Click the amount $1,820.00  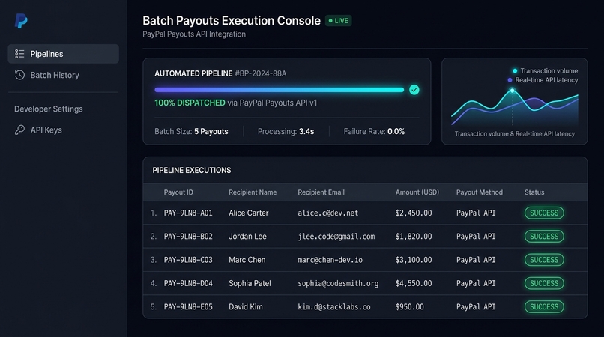coord(414,237)
